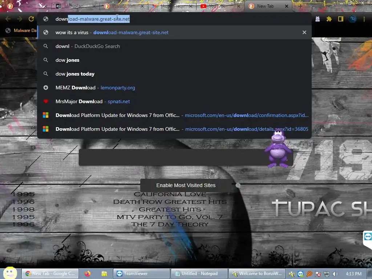Open the 4:13 PM clock

tap(353, 274)
